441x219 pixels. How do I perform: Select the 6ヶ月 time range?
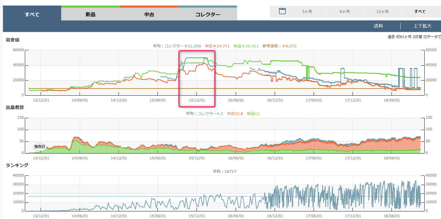(345, 12)
